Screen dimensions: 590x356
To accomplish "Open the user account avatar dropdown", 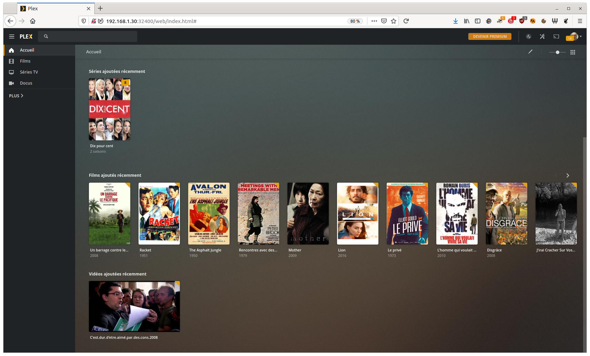I will (x=574, y=36).
